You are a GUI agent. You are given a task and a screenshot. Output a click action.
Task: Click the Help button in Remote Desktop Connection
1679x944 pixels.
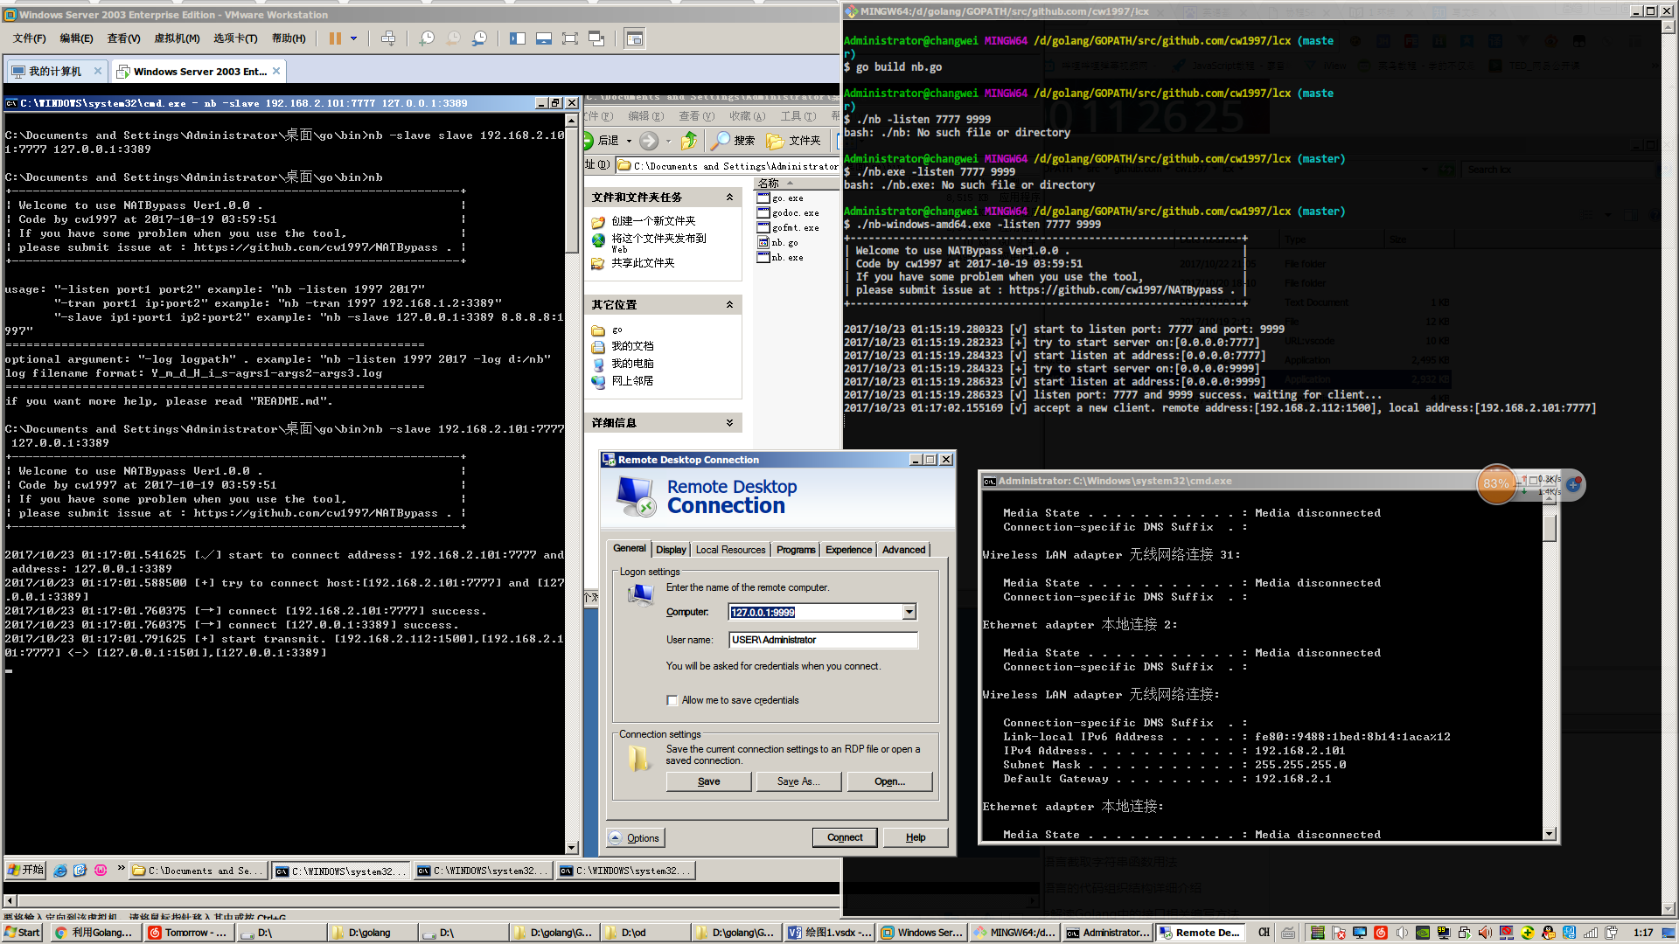915,837
